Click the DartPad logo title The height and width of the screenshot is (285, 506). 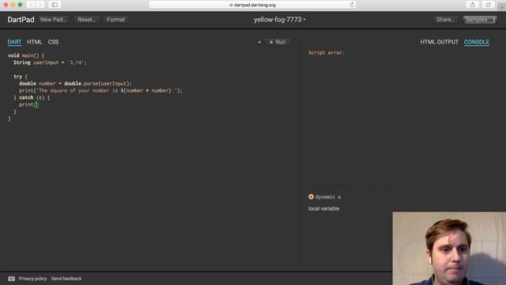(21, 20)
